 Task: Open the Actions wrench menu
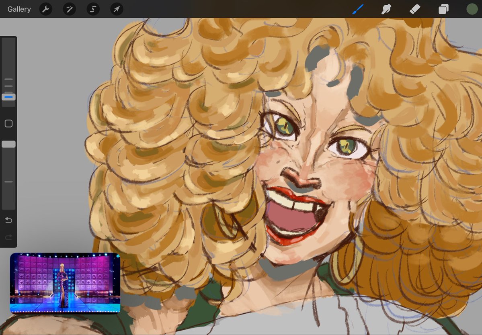coord(46,9)
